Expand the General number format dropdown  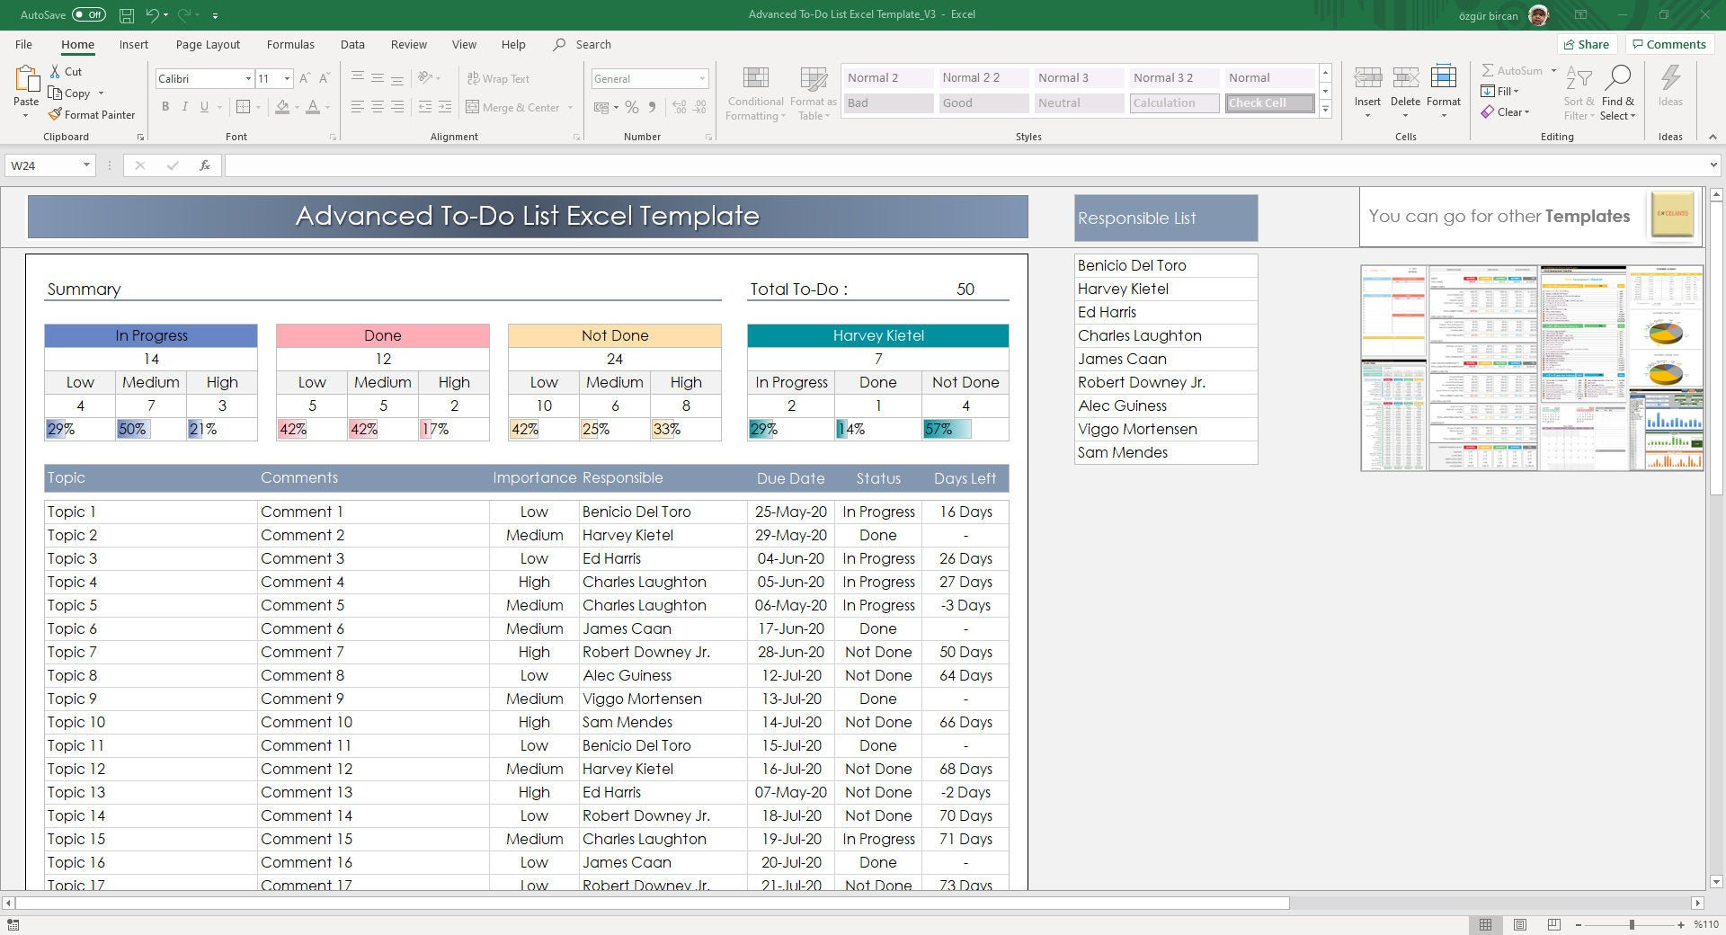coord(702,78)
